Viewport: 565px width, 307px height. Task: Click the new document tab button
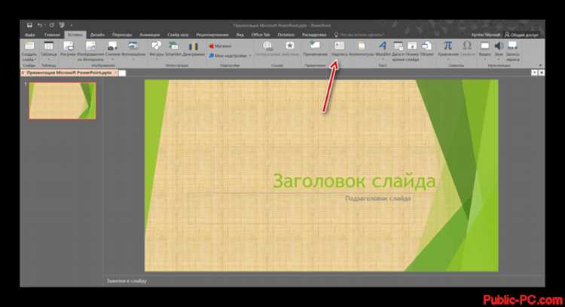point(122,73)
